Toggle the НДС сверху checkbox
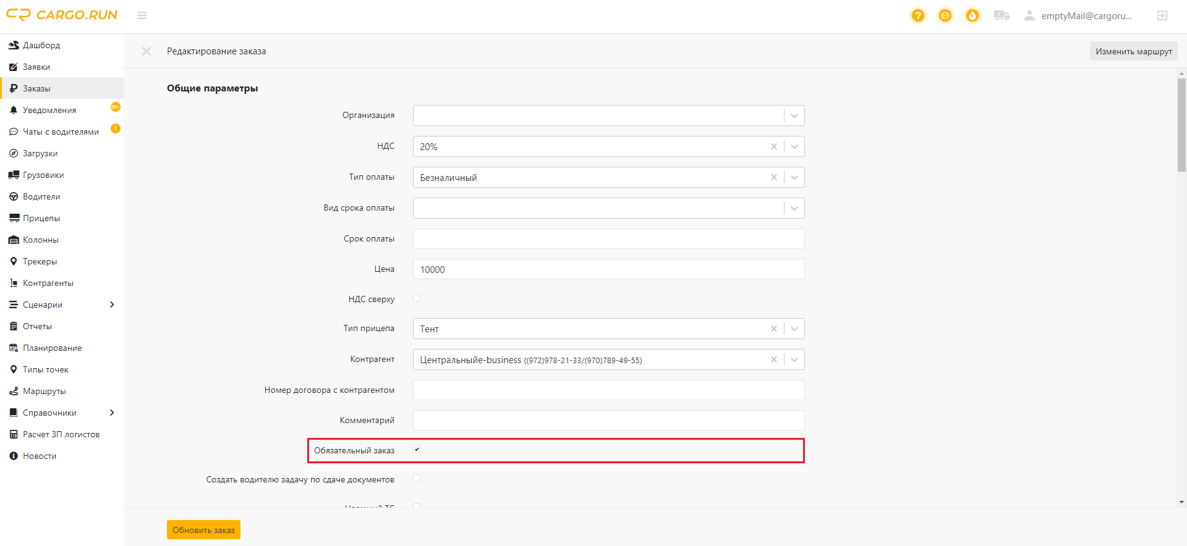 click(x=417, y=298)
